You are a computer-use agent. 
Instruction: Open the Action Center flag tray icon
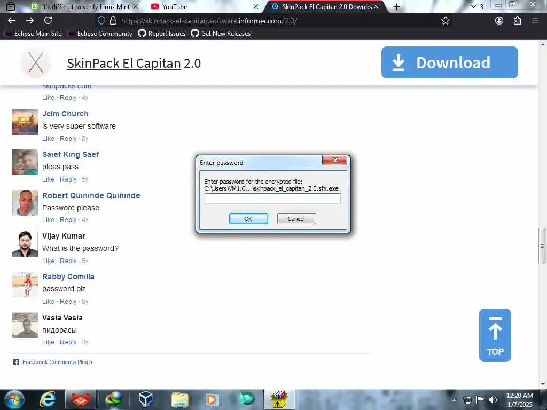pyautogui.click(x=480, y=399)
